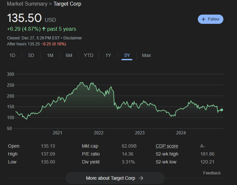Viewport: 237px width, 185px height.
Task: Switch to the 1M chart range
Action: (x=50, y=55)
